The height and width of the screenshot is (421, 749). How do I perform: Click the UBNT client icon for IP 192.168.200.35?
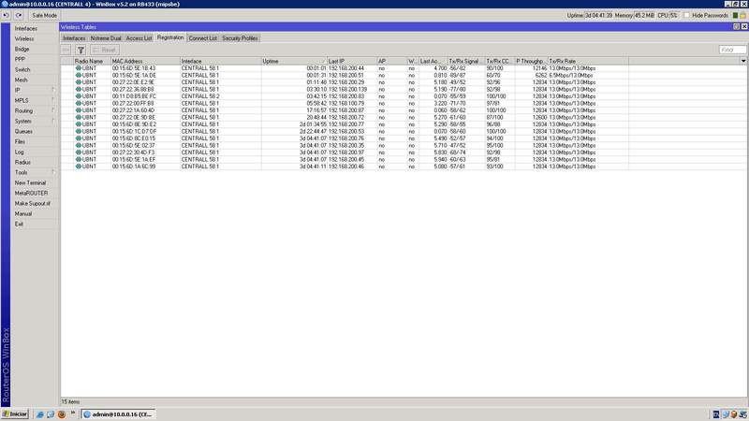[x=79, y=145]
